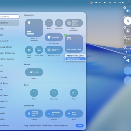Click the Run Shortcut control
131x131 pixels.
tap(54, 37)
